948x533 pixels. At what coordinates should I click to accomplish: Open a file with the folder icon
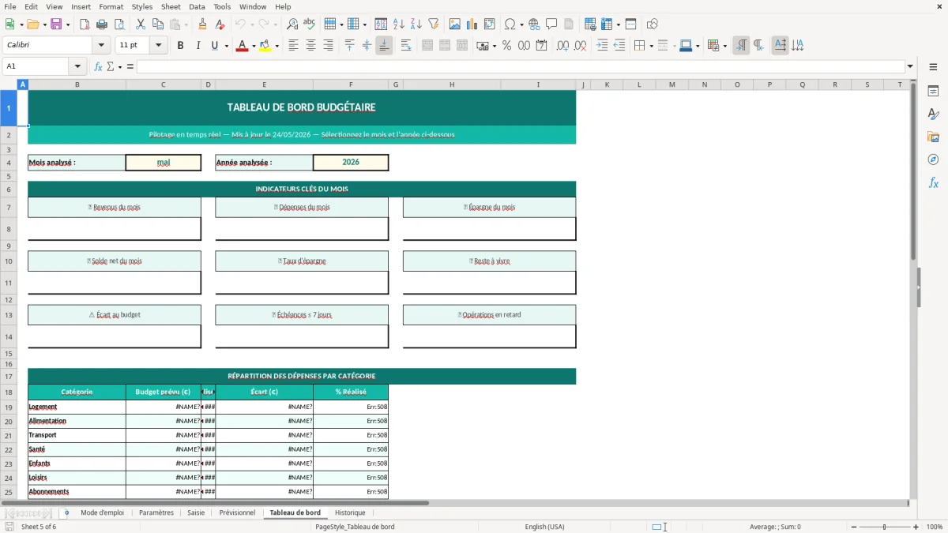(x=32, y=24)
